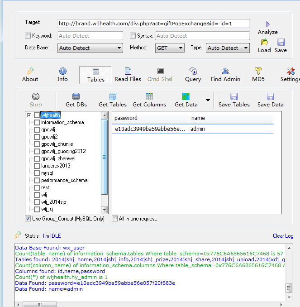Open the Data Base dropdown
The image size is (300, 307).
pyautogui.click(x=90, y=48)
